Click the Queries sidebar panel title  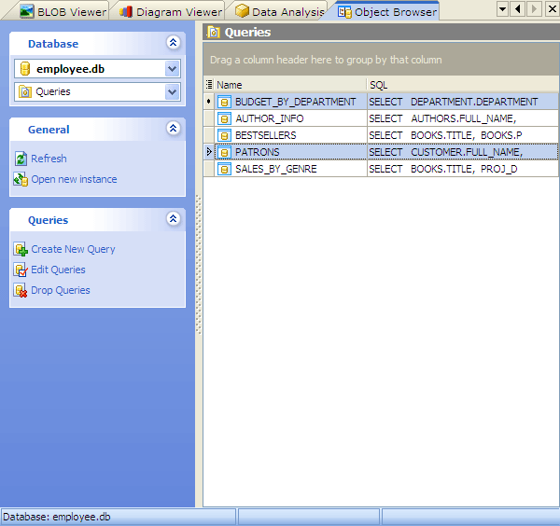pos(48,220)
